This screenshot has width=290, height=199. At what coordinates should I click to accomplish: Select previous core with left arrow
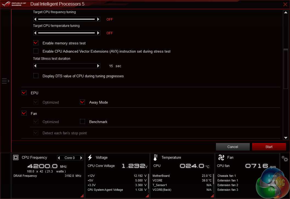[x=59, y=158]
